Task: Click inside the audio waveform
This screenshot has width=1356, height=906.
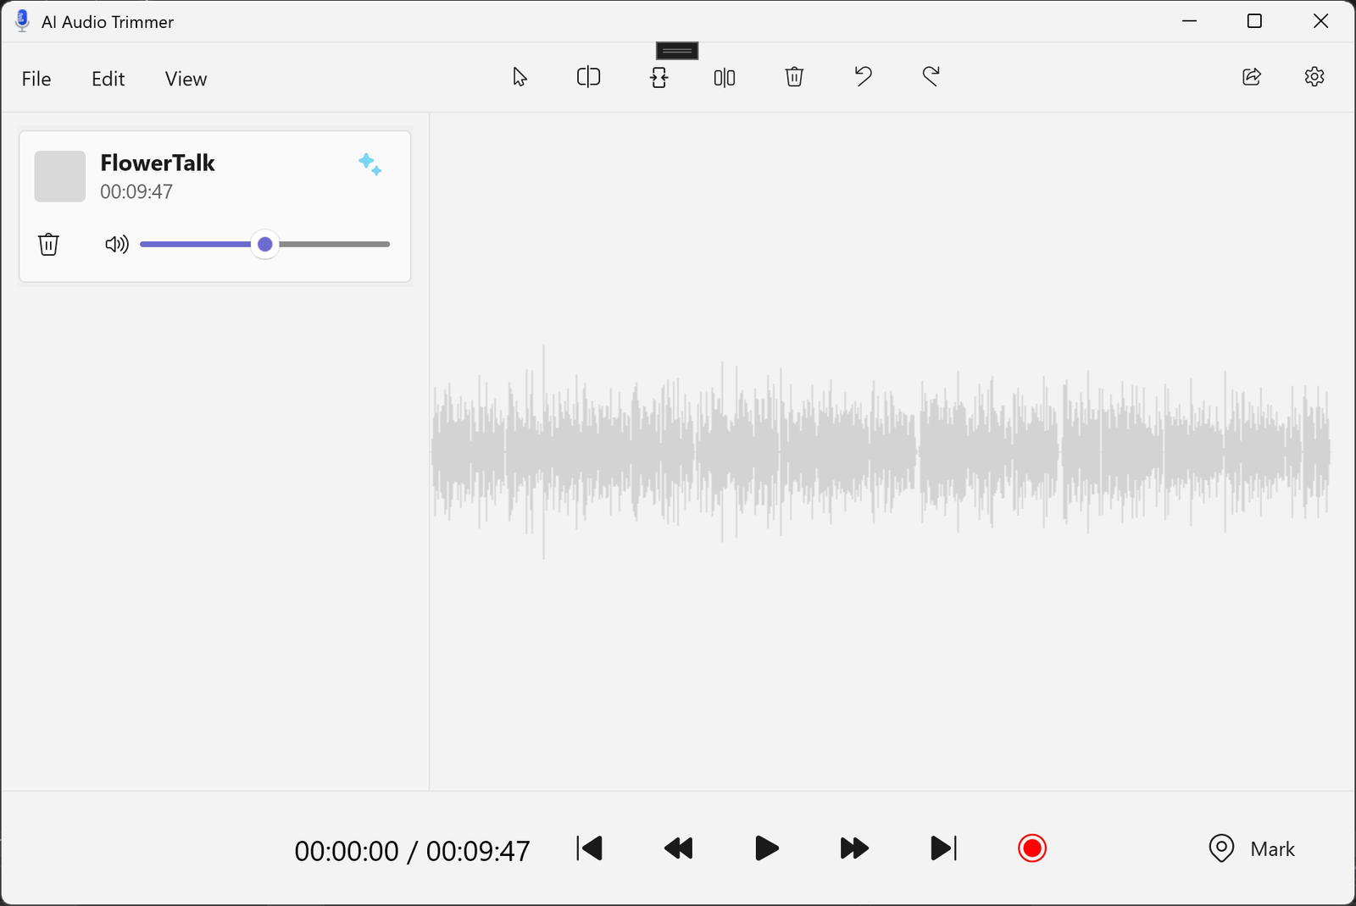Action: tap(880, 452)
